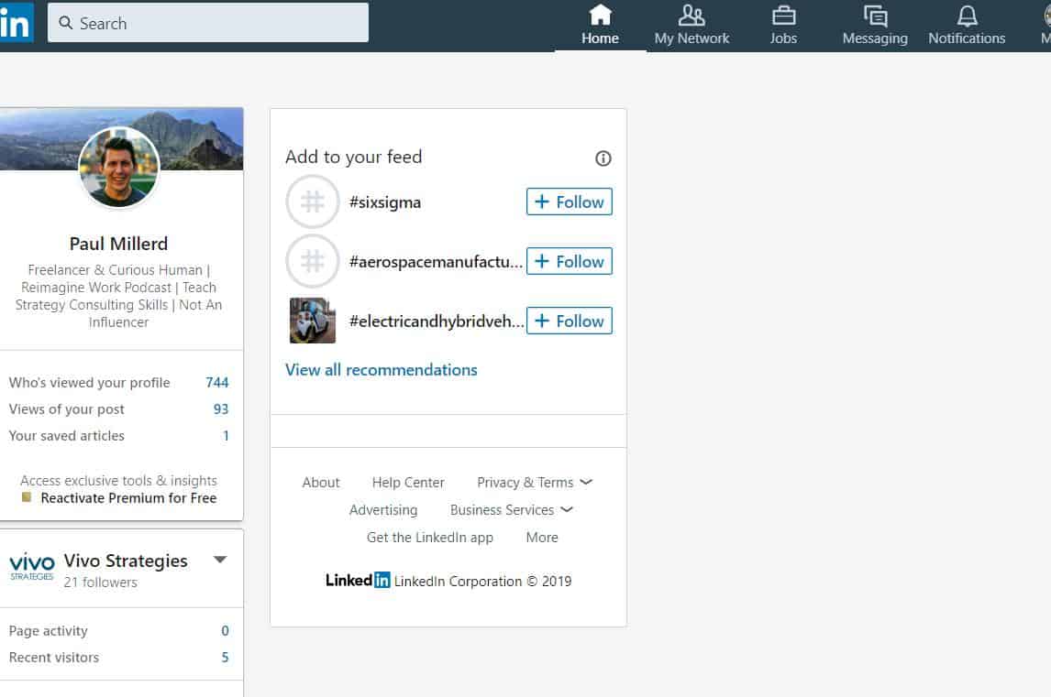Screen dimensions: 1051x697
Task: Click the electric vehicle hashtag thumbnail
Action: (x=313, y=321)
